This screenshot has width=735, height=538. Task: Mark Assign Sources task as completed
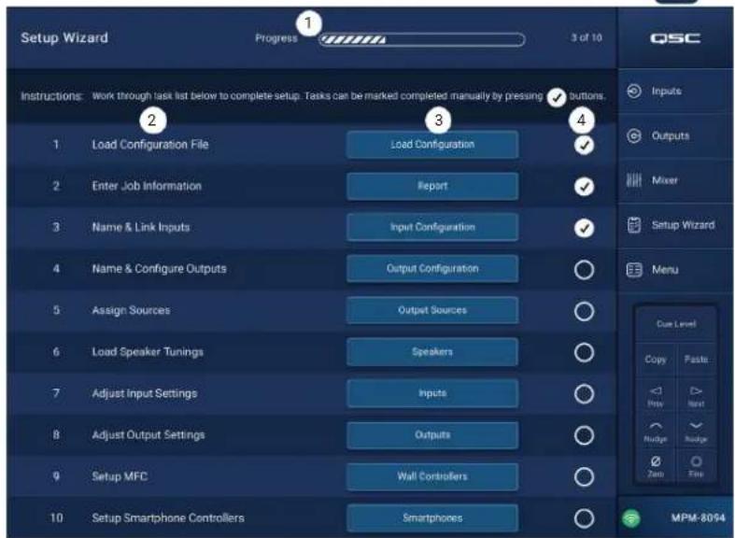[584, 311]
